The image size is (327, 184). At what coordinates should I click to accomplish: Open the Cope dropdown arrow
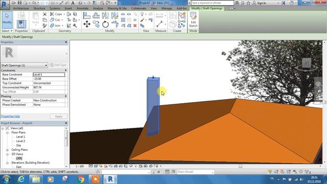click(64, 14)
